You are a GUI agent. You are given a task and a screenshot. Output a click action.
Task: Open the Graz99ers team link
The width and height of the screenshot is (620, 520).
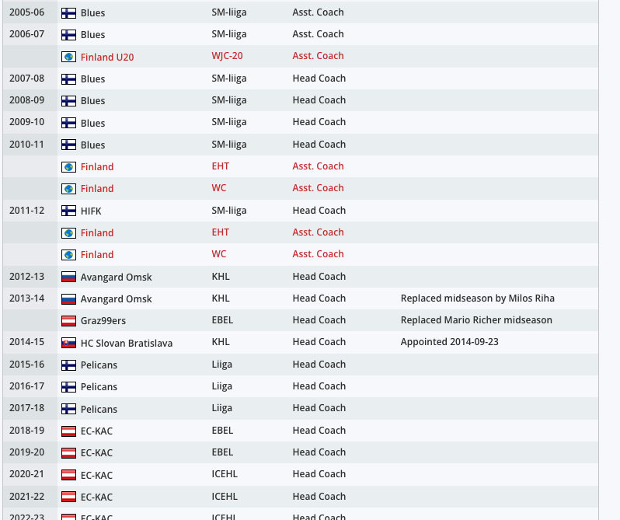click(x=103, y=321)
